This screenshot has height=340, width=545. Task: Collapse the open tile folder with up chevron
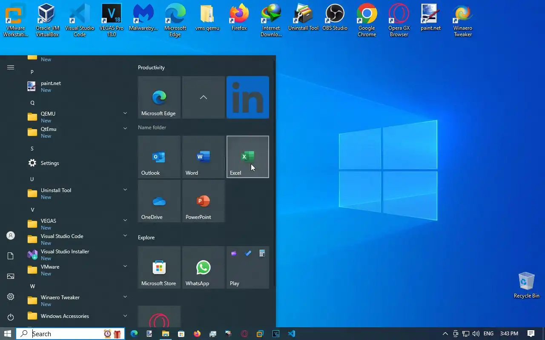204,97
